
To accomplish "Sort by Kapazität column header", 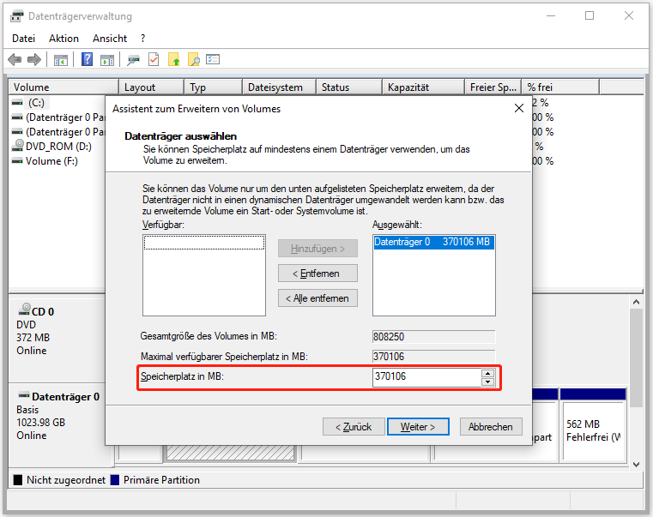I will pyautogui.click(x=423, y=87).
